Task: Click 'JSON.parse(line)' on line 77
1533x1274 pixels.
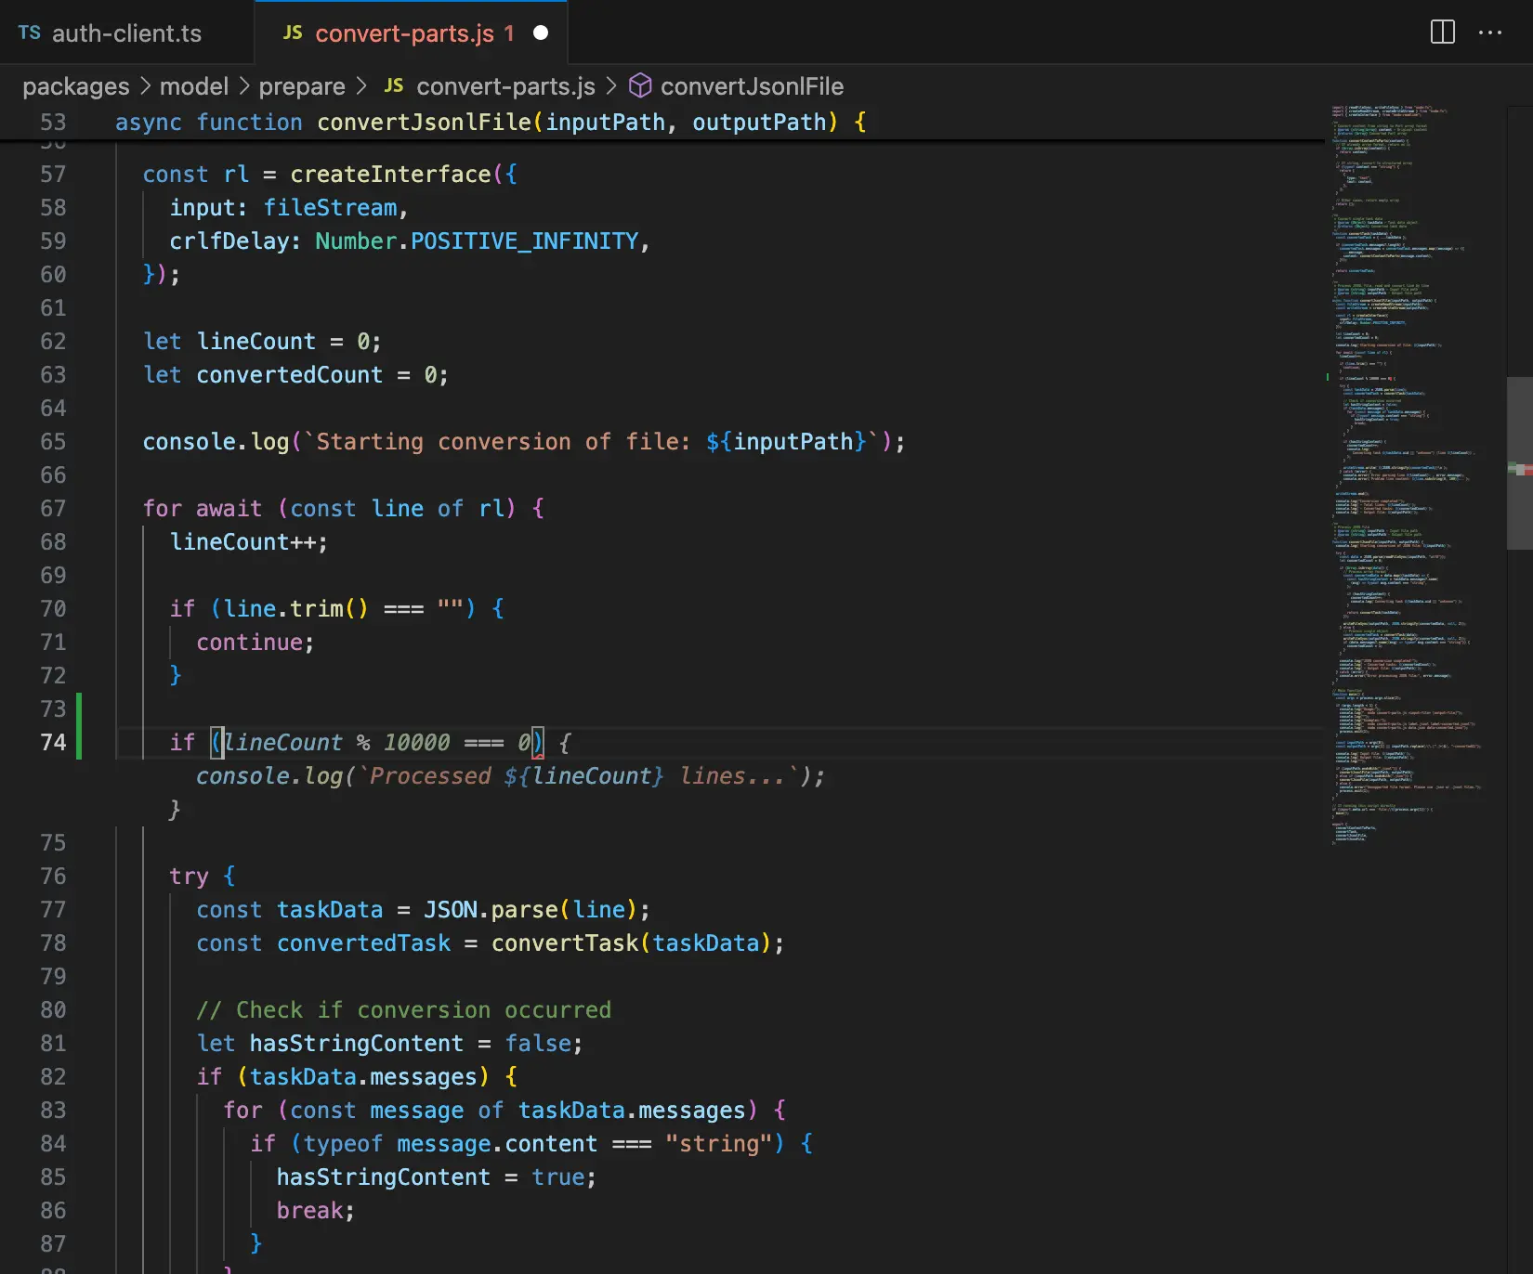Action: (531, 910)
